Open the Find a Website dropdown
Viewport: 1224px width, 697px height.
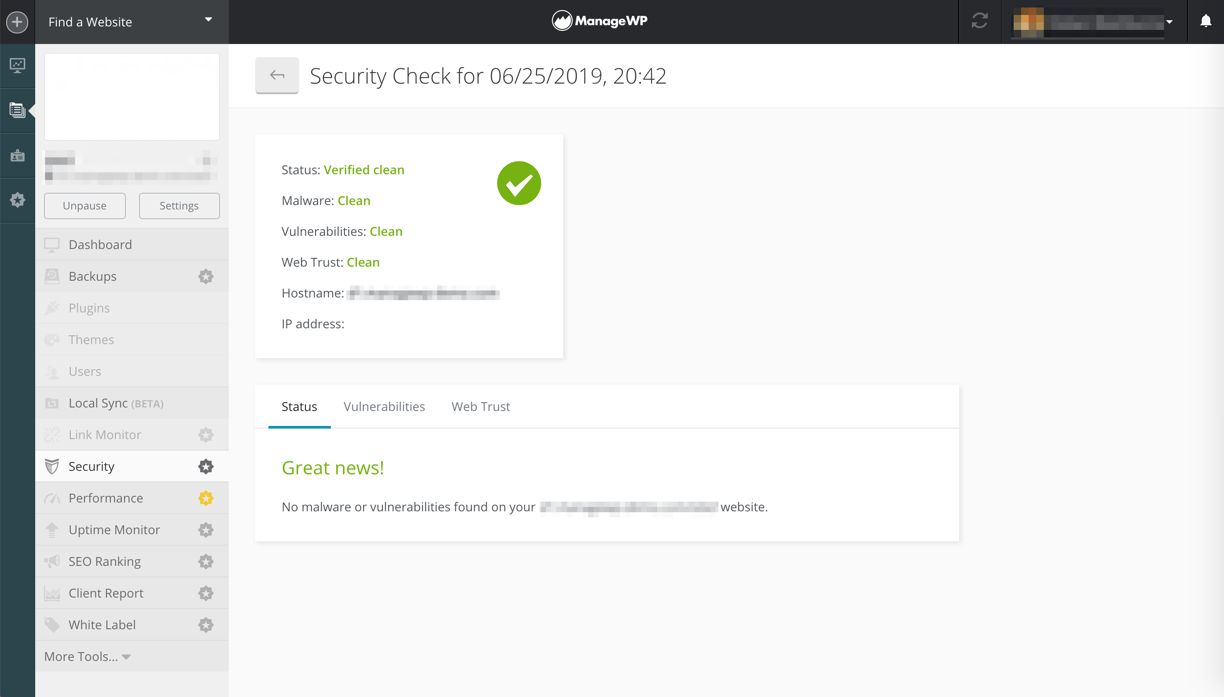point(130,21)
